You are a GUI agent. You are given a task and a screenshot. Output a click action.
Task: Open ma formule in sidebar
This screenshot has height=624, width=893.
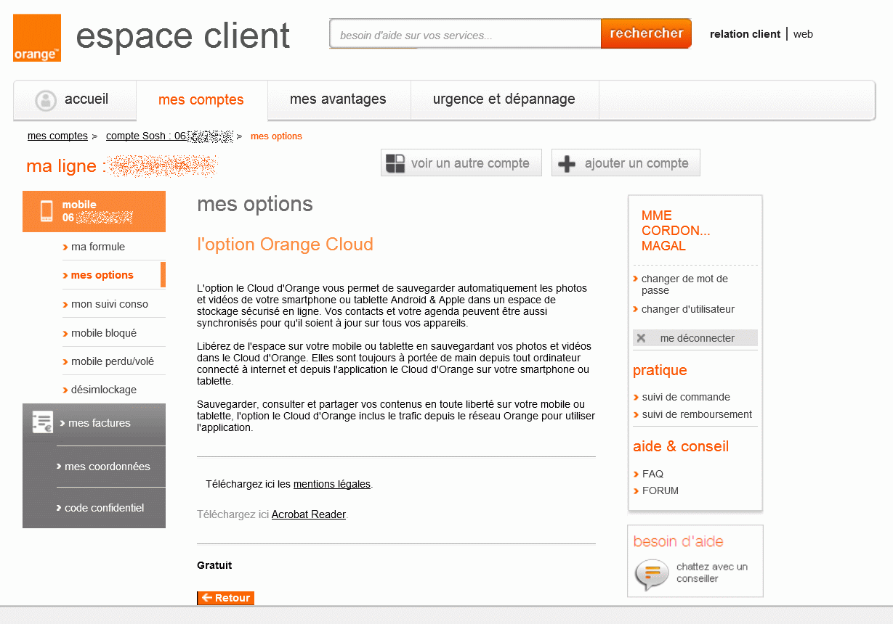click(98, 247)
